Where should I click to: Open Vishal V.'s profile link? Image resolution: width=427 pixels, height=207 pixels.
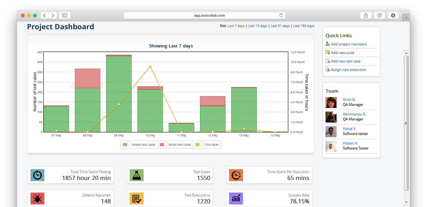tap(349, 128)
